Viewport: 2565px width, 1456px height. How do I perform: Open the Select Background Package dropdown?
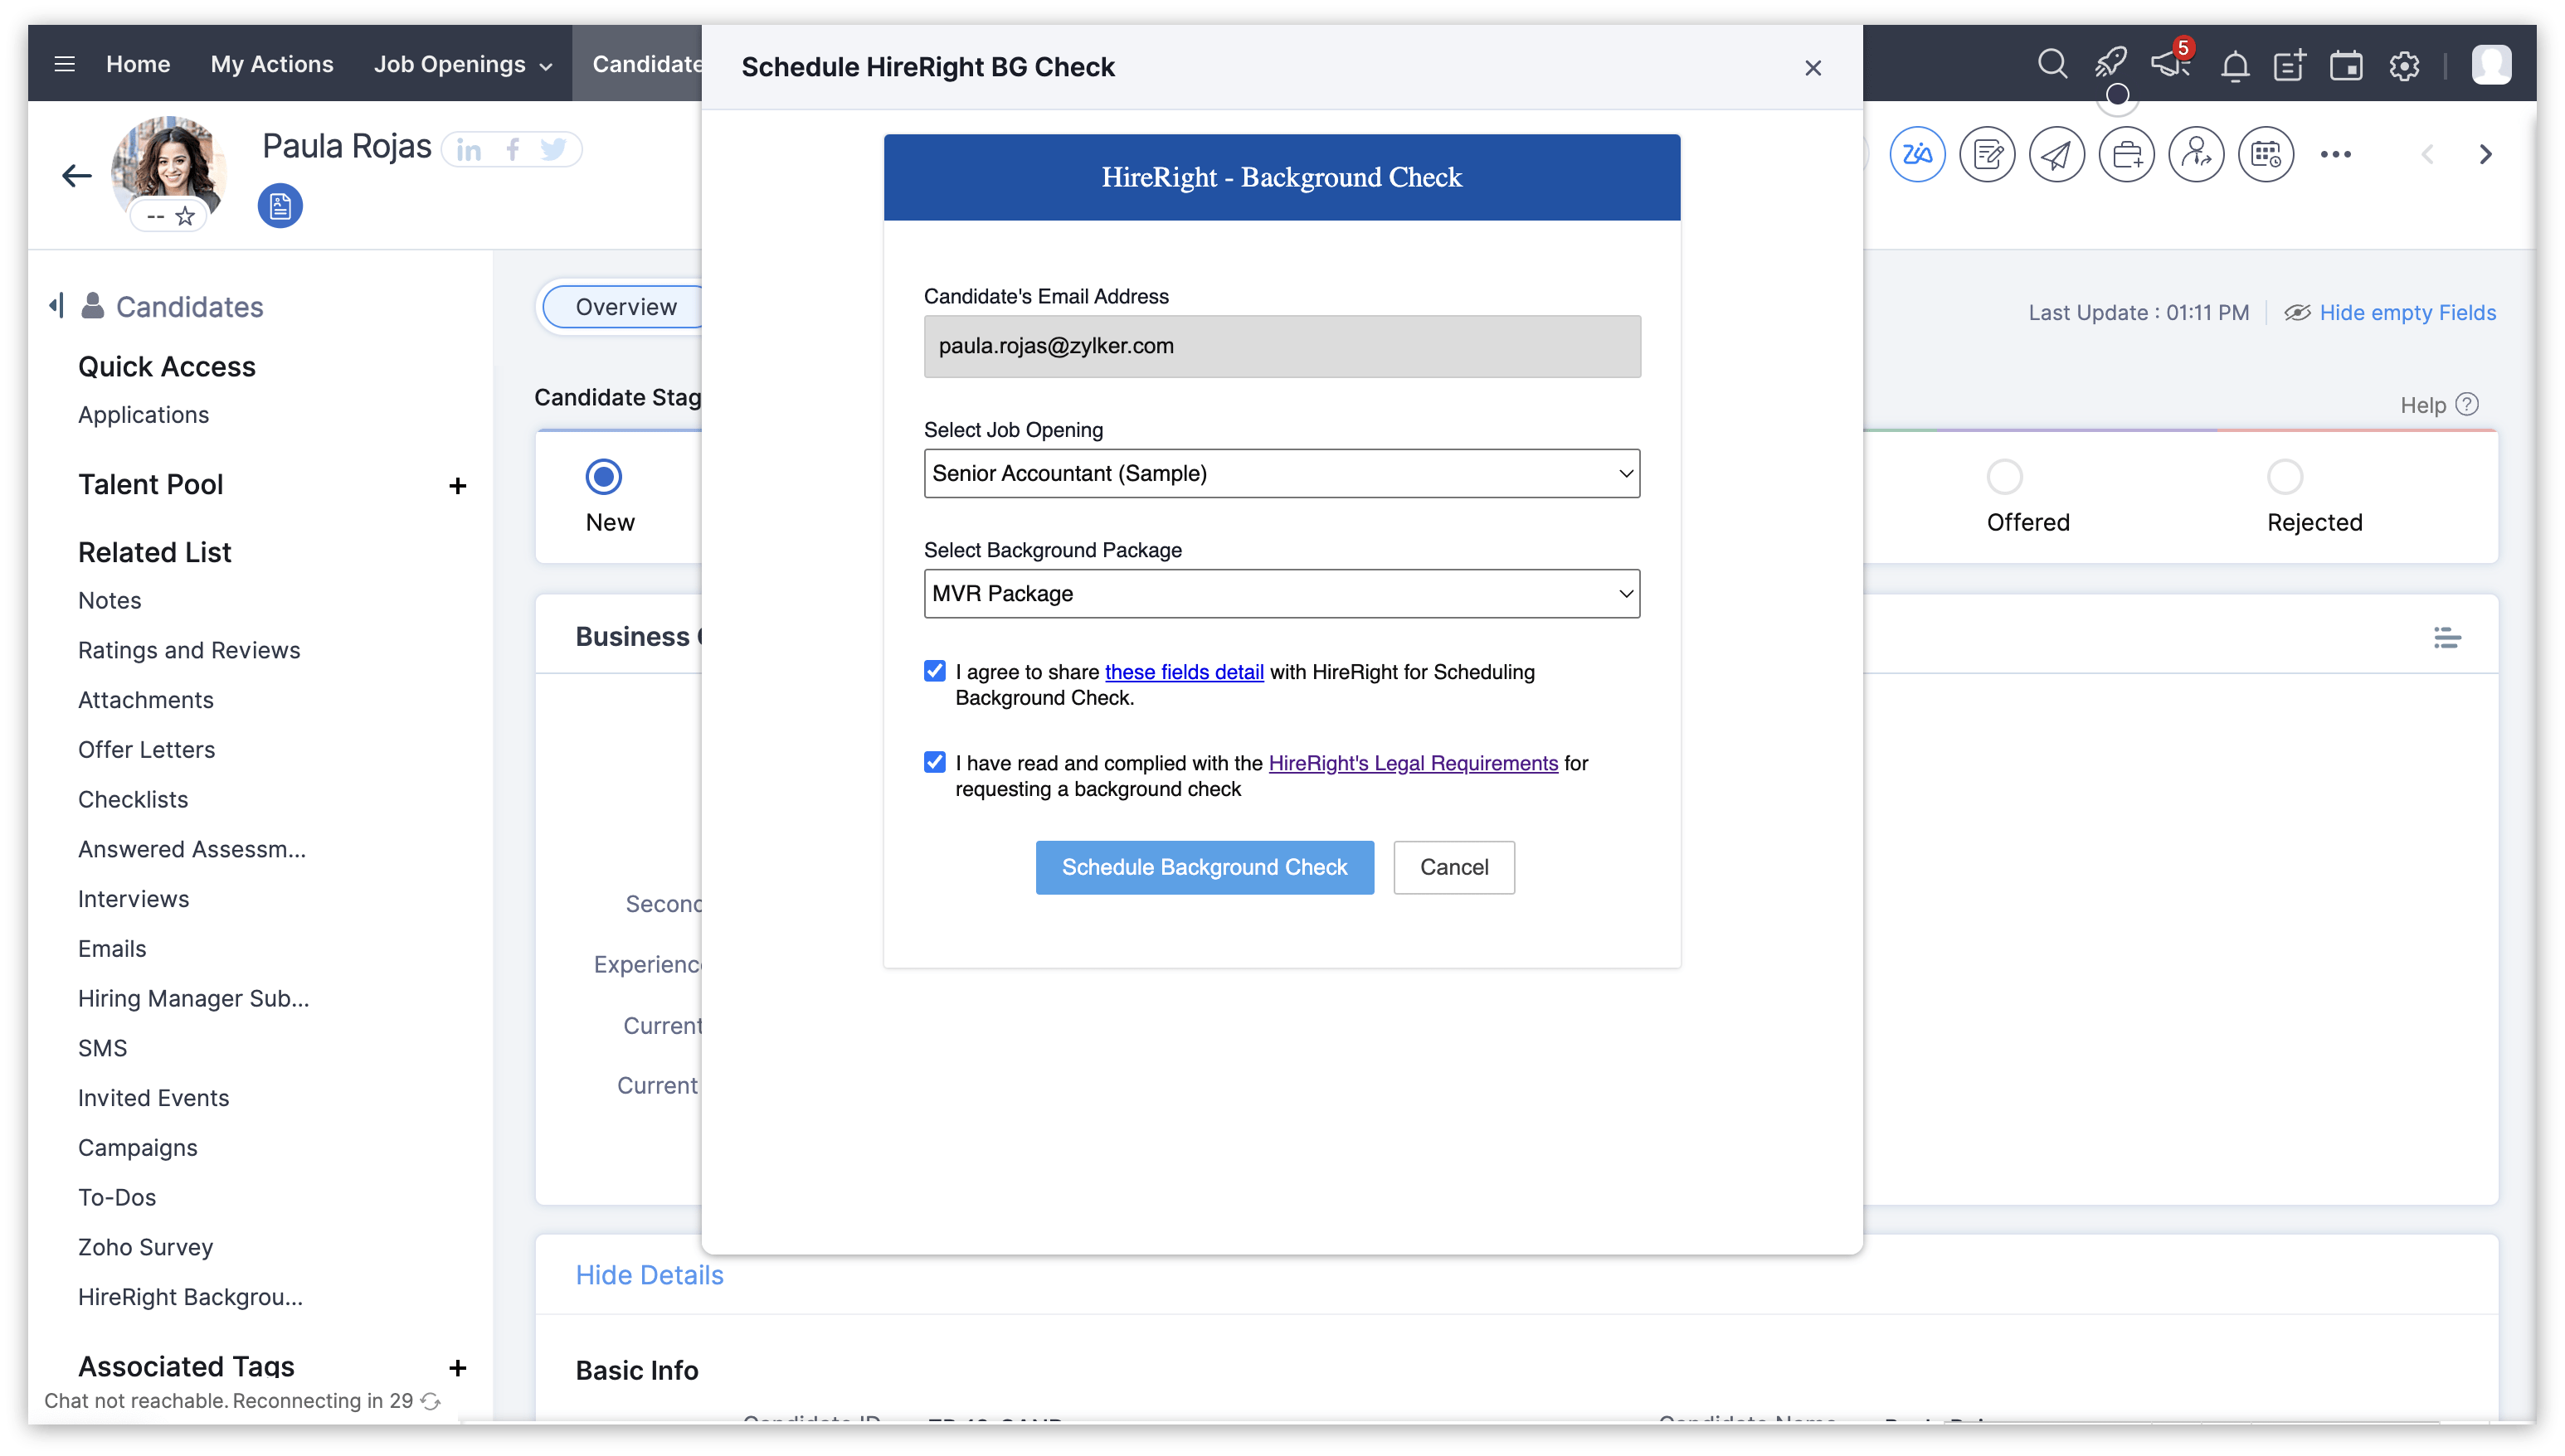(1282, 593)
